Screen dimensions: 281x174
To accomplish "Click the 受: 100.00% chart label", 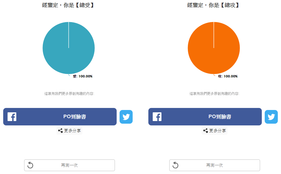I will tap(83, 76).
